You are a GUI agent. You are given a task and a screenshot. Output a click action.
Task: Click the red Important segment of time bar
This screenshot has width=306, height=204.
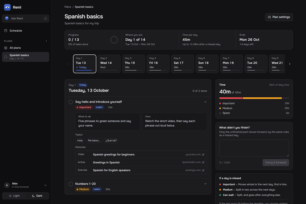[231, 98]
